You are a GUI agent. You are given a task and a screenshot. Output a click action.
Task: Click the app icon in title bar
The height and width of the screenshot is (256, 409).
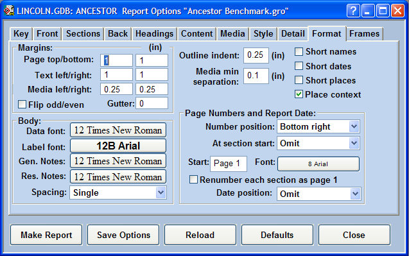(8, 11)
